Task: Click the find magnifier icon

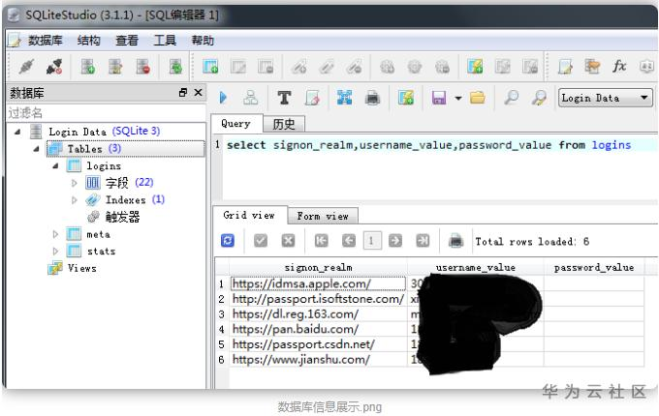Action: [511, 98]
